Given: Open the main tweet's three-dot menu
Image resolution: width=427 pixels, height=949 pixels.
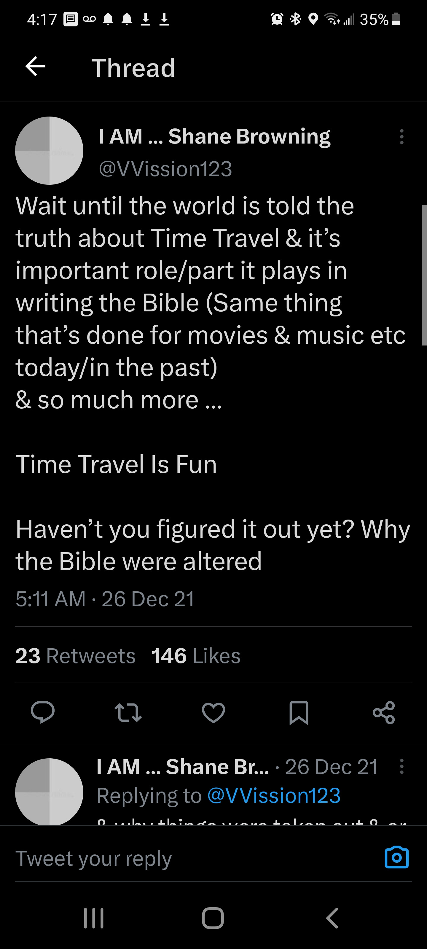Looking at the screenshot, I should click(x=401, y=137).
